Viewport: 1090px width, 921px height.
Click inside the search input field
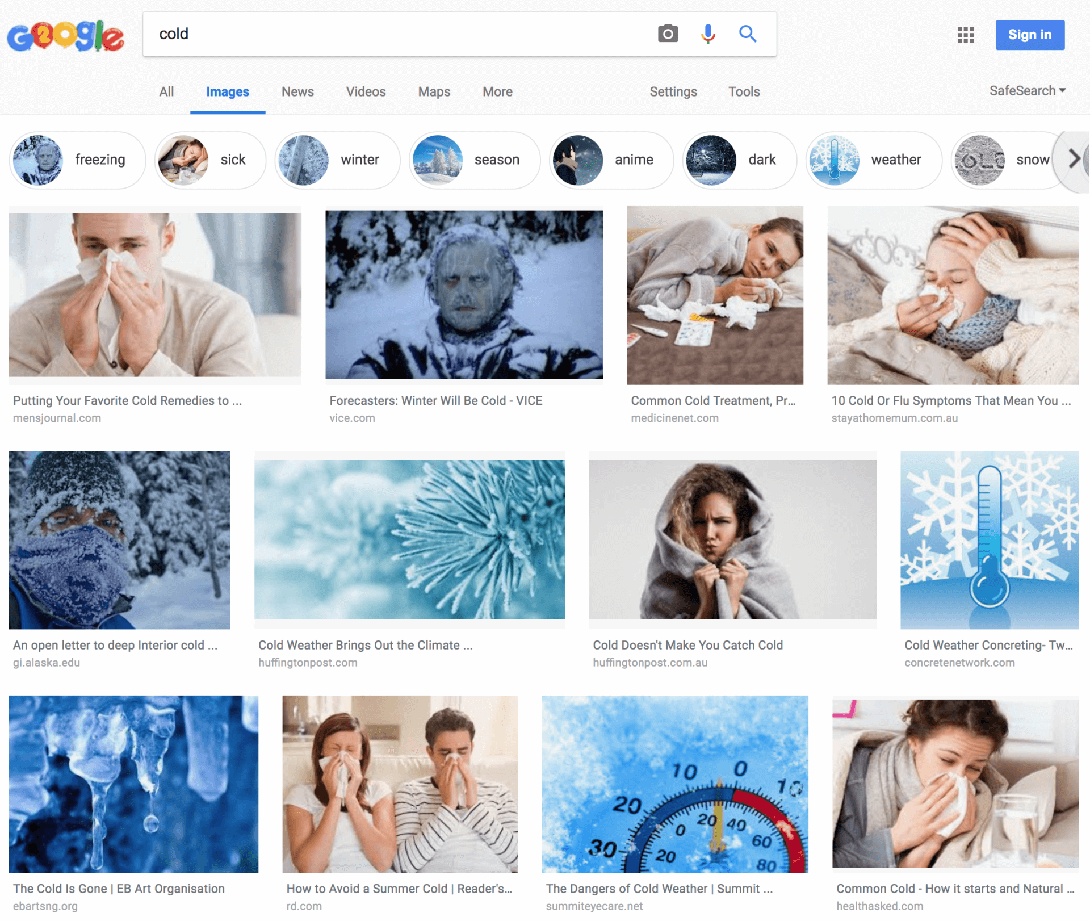click(x=397, y=34)
